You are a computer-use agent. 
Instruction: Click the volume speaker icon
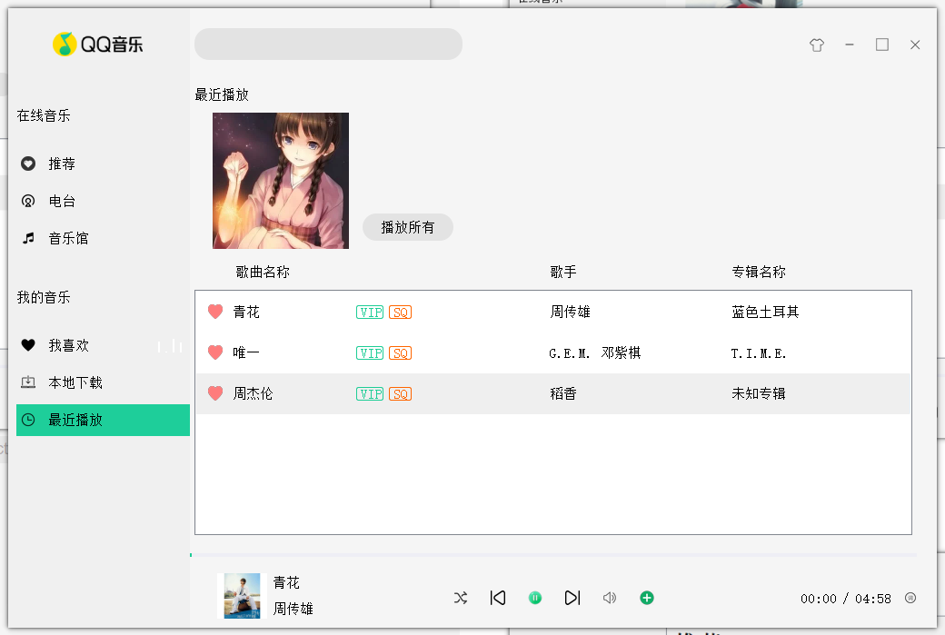point(610,598)
